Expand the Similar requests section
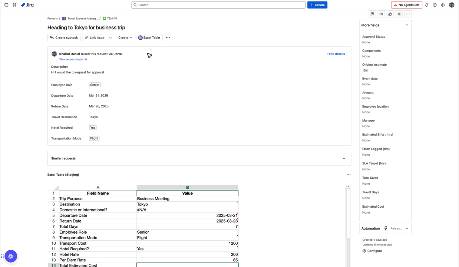The image size is (459, 267). 344,158
